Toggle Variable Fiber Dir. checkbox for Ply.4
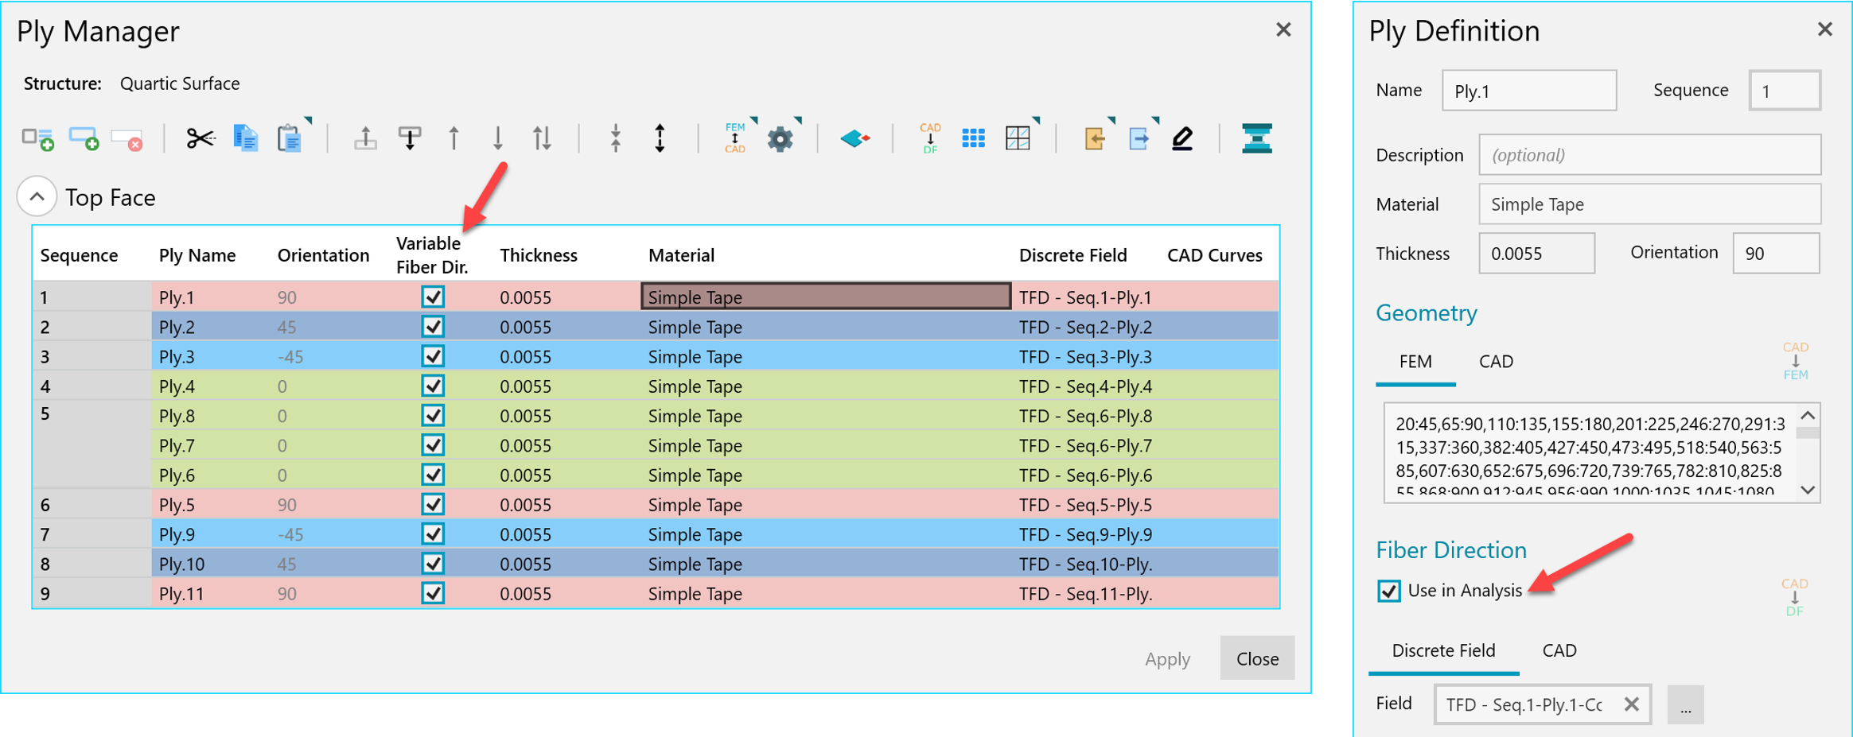1853x737 pixels. click(x=433, y=386)
